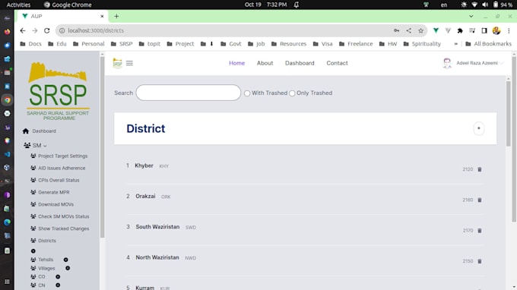The image size is (517, 290).
Task: Click the plus icon next to Tehsils
Action: click(x=65, y=260)
